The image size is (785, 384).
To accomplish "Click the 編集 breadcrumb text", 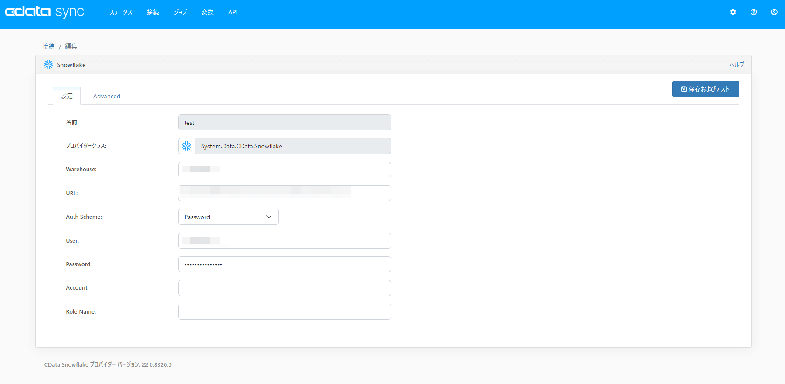I will (71, 46).
